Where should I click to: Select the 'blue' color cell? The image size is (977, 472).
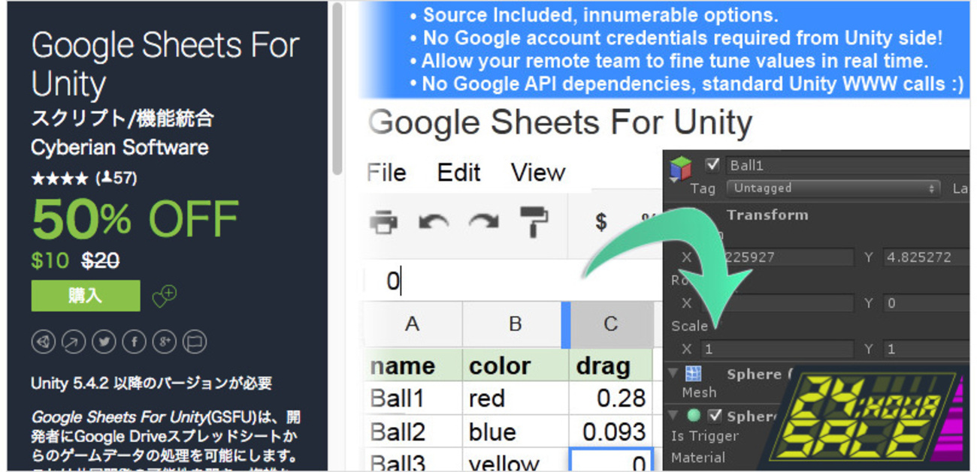pyautogui.click(x=515, y=431)
